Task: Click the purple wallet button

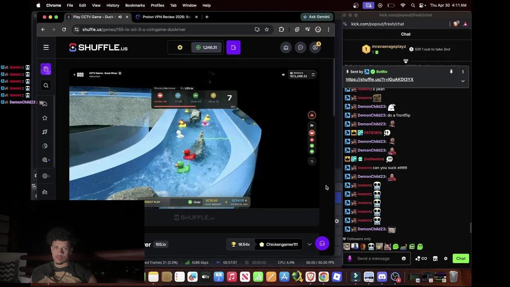Action: (233, 47)
